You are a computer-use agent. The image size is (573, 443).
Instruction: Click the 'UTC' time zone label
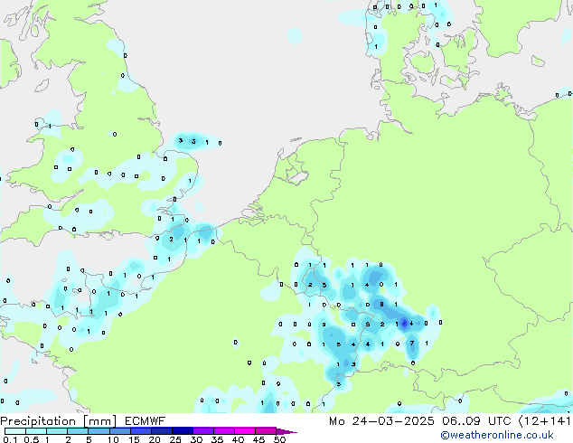tap(500, 421)
